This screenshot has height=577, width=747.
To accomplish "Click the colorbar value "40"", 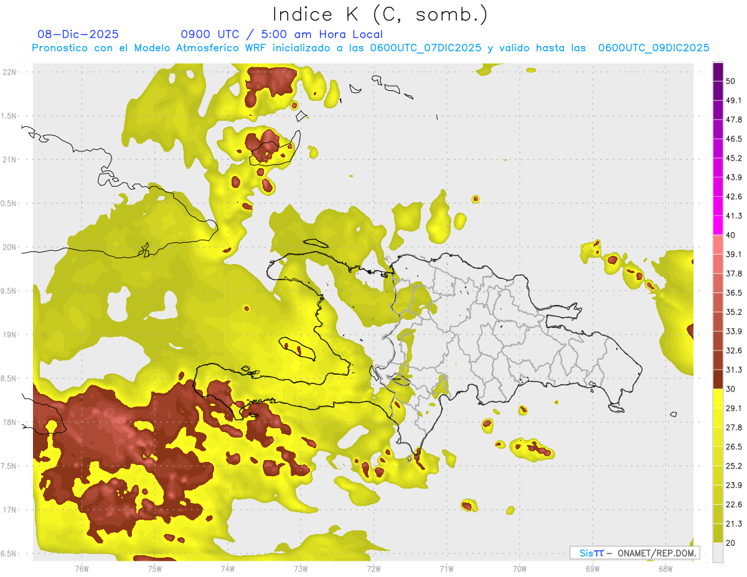I will click(x=731, y=235).
